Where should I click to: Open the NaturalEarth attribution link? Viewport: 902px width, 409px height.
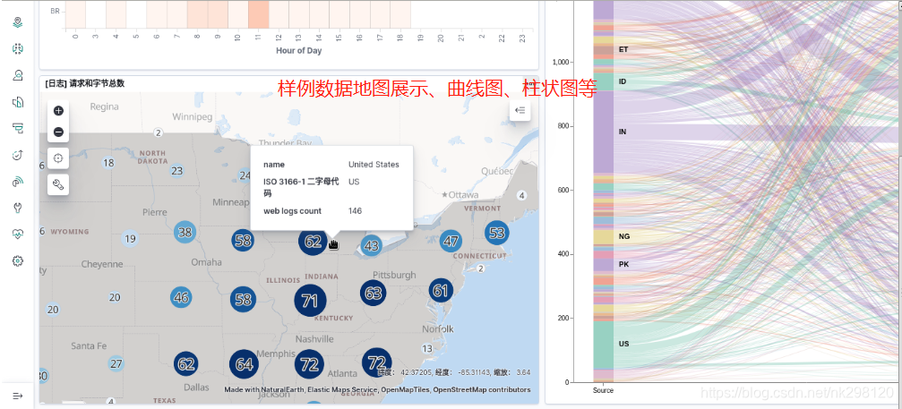pyautogui.click(x=281, y=389)
